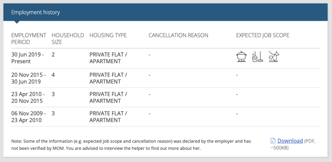Click the cooking pot job scope icon
332x162 pixels.
coord(241,56)
